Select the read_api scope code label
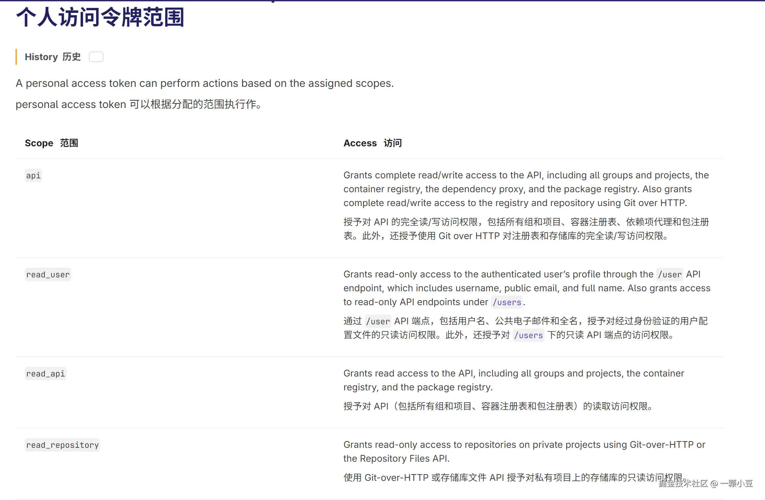Image resolution: width=765 pixels, height=500 pixels. pos(46,374)
